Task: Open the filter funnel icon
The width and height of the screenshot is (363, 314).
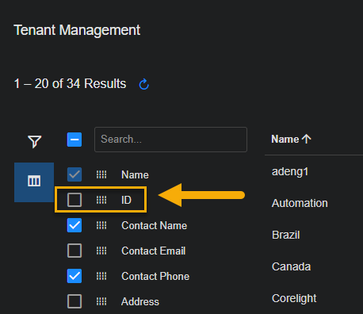Action: [x=35, y=142]
